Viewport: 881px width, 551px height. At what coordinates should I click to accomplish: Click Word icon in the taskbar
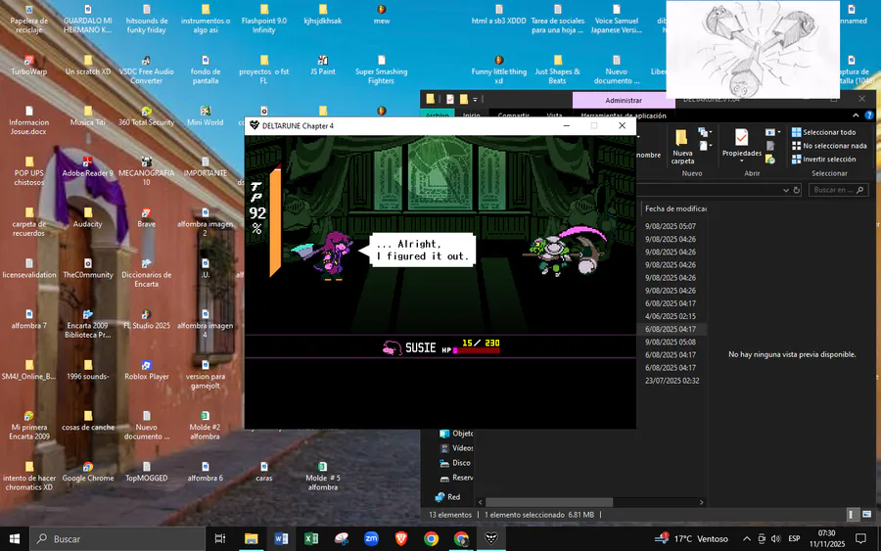(281, 538)
